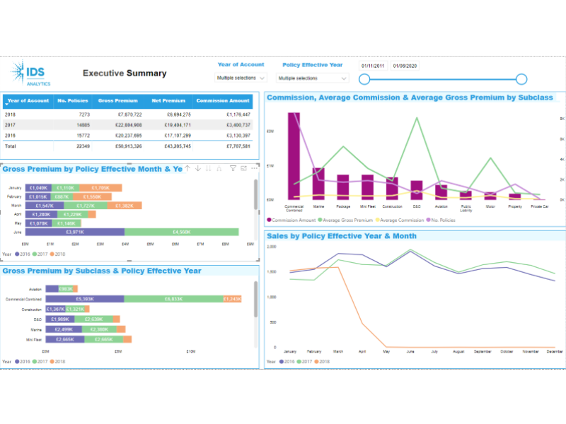Select the Commercial Combined purple commission bar
Screen dimensions: 566x424
tap(294, 155)
